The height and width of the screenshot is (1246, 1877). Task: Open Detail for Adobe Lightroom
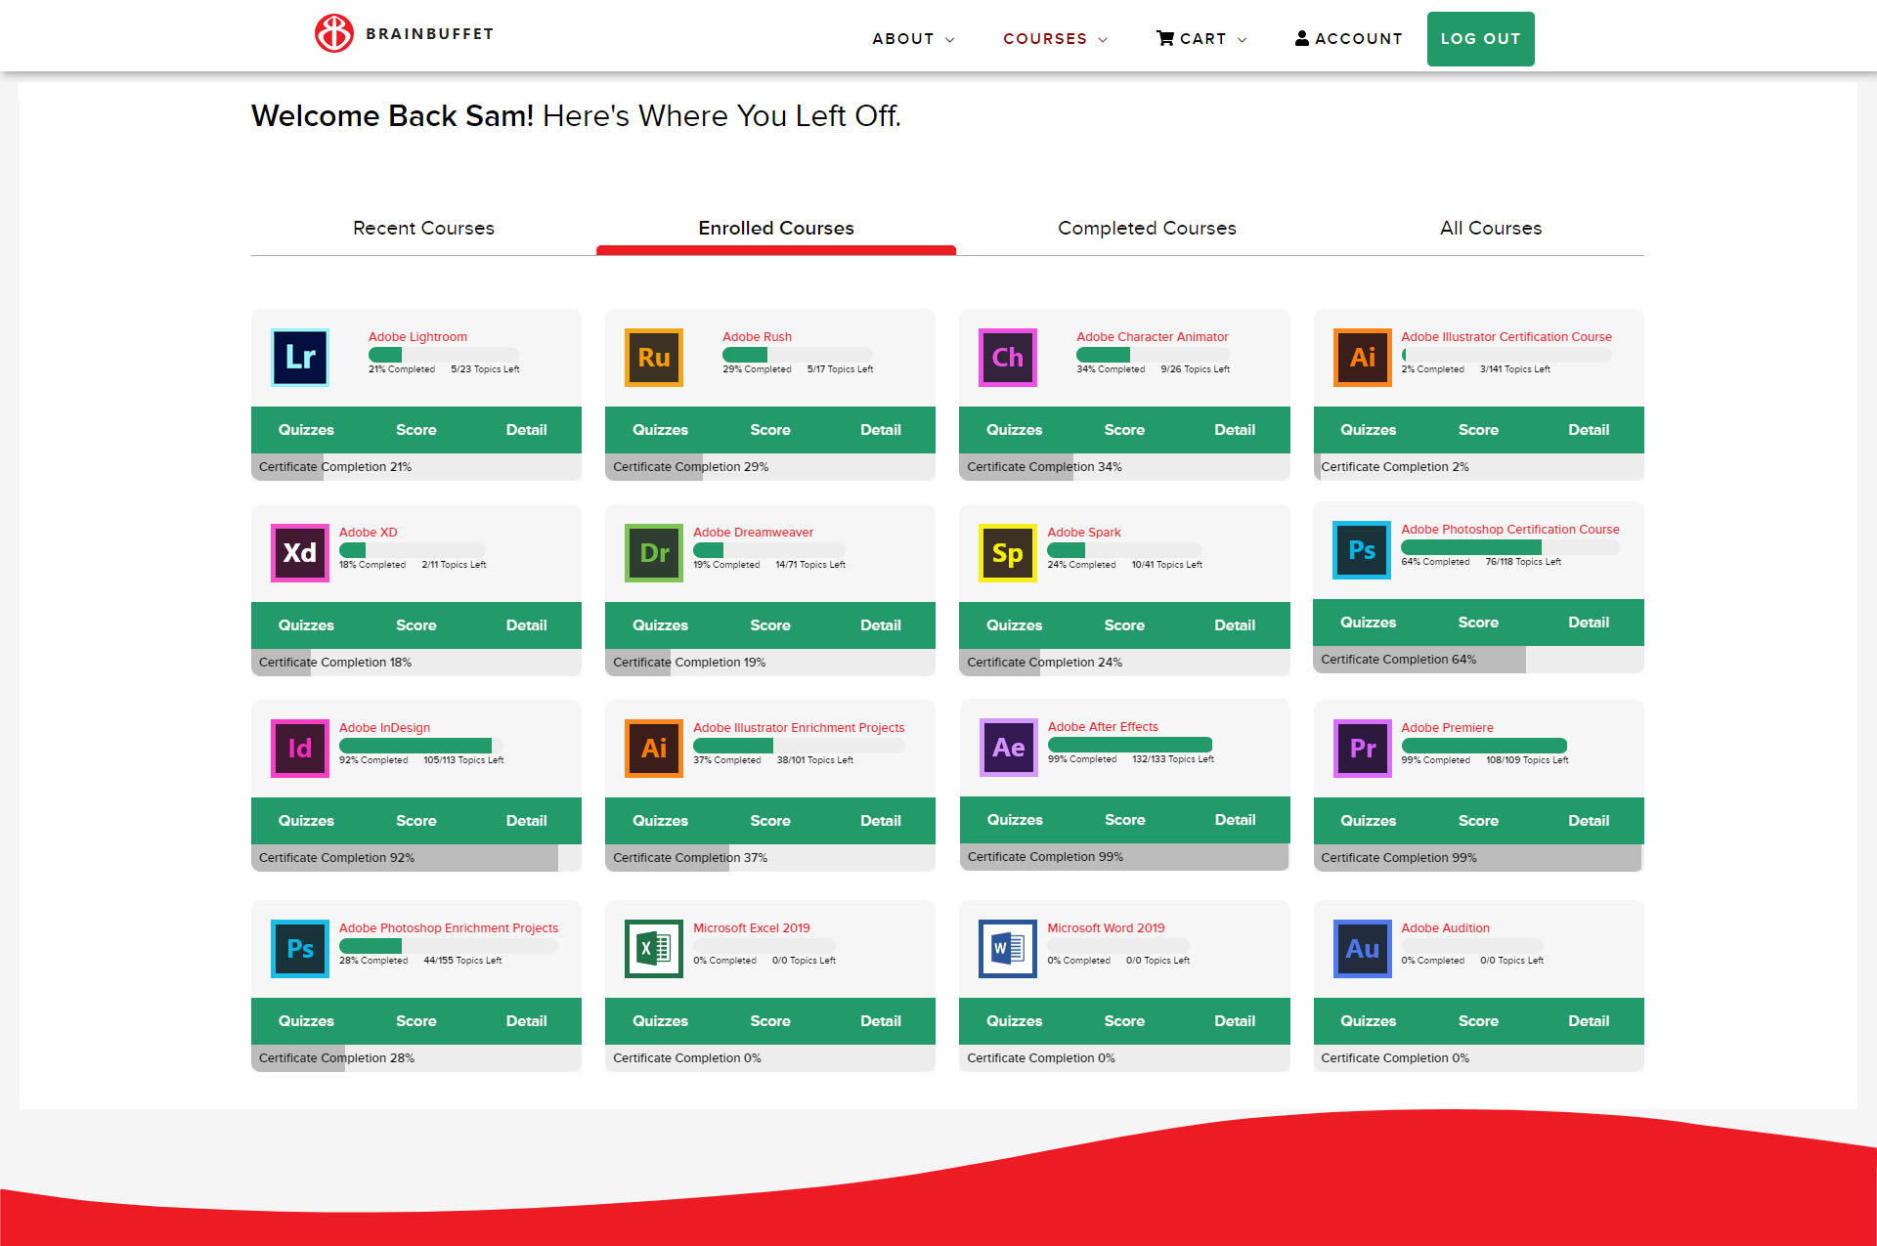tap(527, 430)
